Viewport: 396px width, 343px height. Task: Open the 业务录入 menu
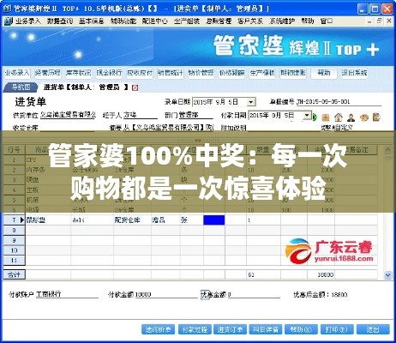[27, 21]
